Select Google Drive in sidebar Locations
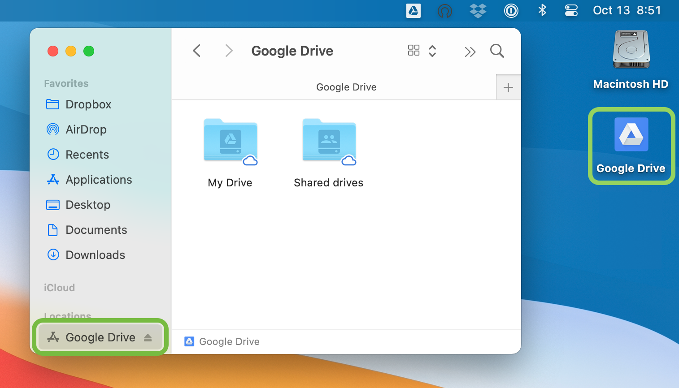 pos(100,337)
